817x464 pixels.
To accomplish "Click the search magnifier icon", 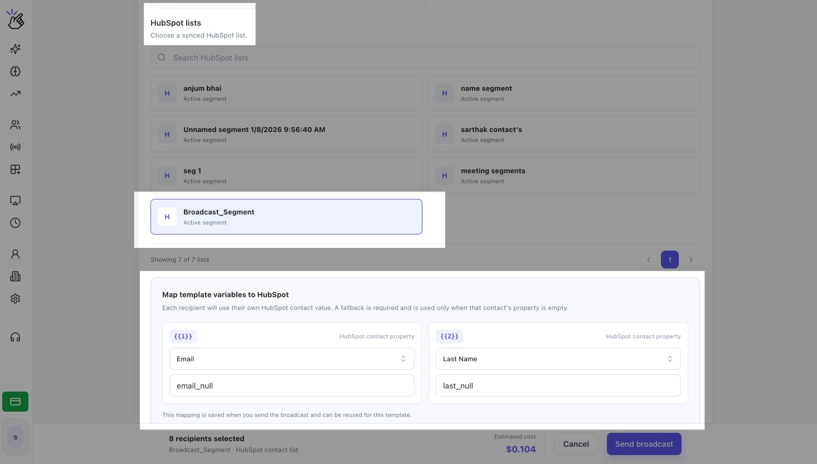I will point(162,57).
